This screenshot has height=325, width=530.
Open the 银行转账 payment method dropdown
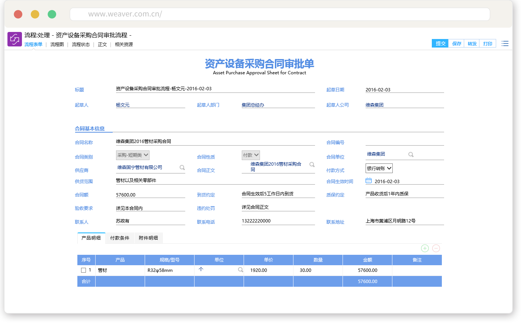click(379, 168)
